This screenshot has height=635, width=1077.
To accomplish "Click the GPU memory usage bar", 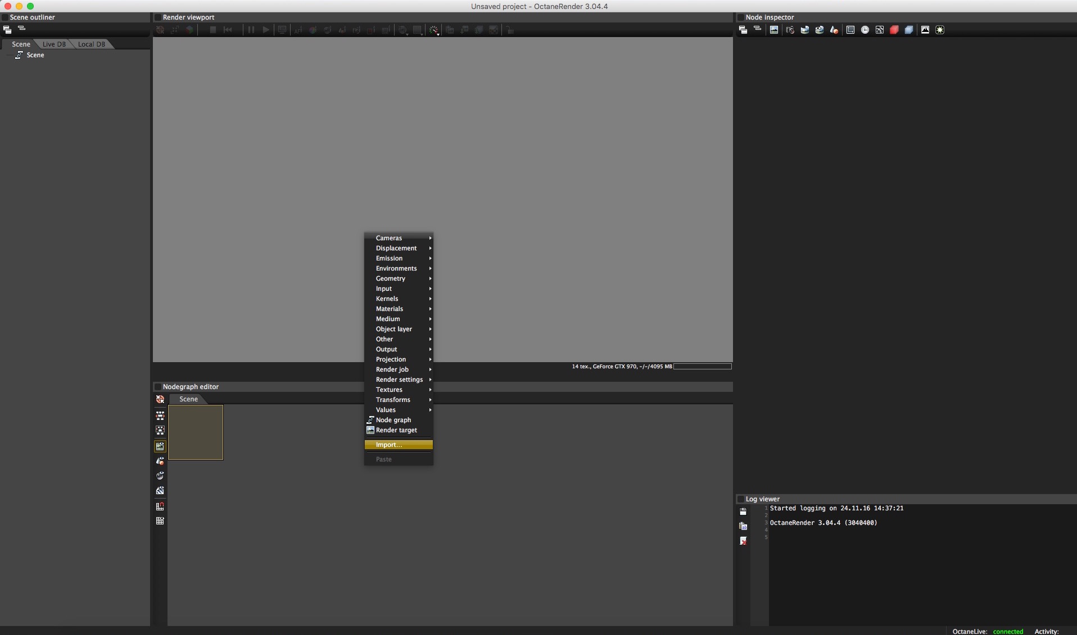I will coord(703,367).
